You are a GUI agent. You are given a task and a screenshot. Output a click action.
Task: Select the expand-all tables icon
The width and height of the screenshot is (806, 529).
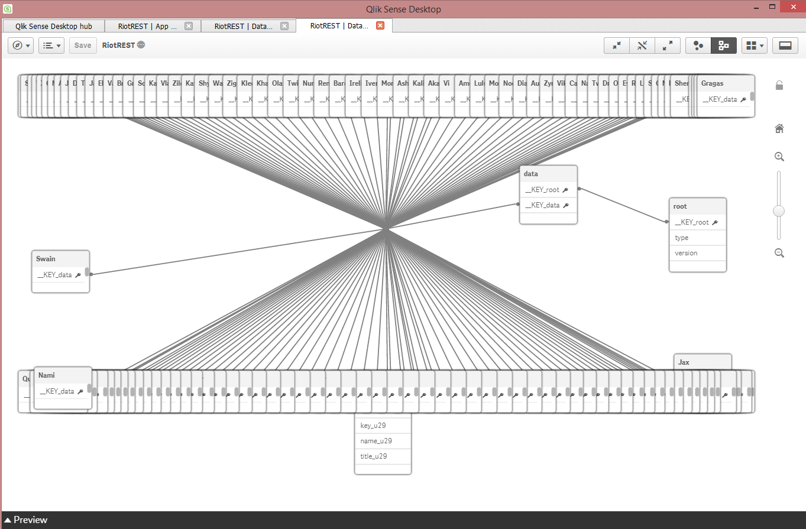[668, 45]
